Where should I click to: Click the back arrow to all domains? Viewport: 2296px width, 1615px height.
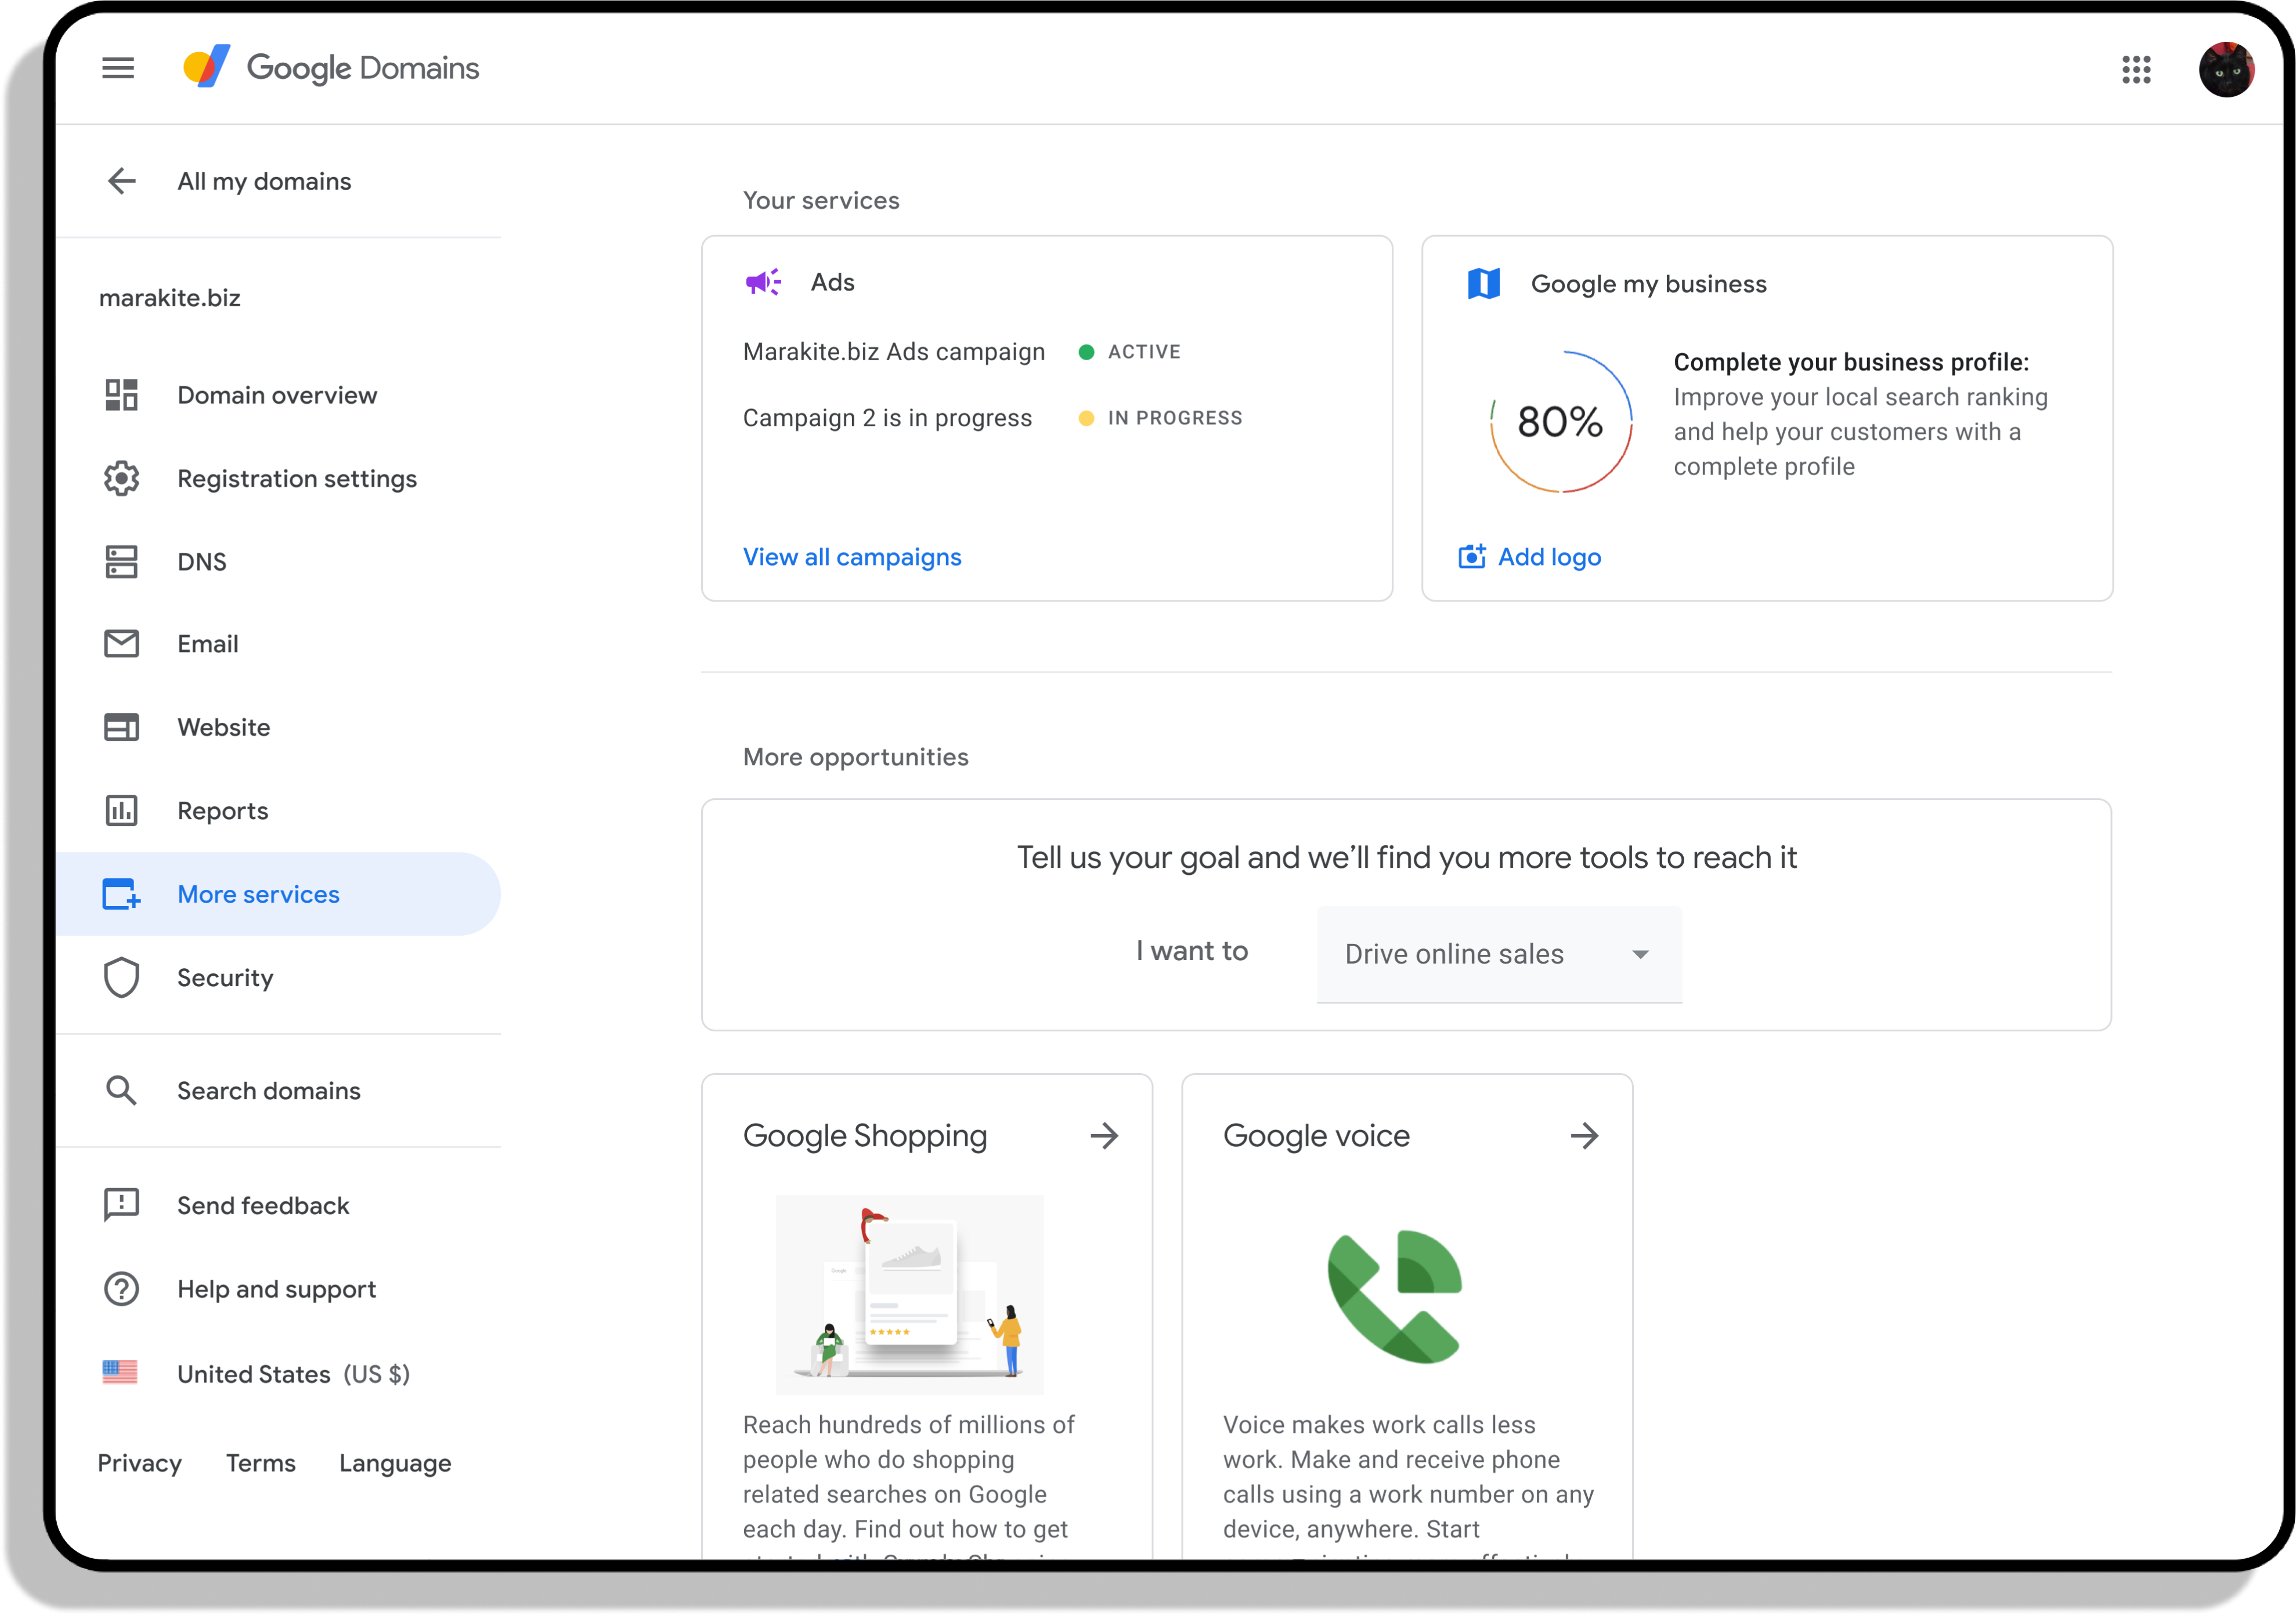tap(122, 181)
